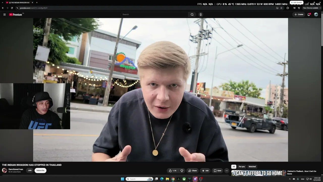Open the Xbox app from taskbar
The width and height of the screenshot is (323, 182).
(x=184, y=179)
